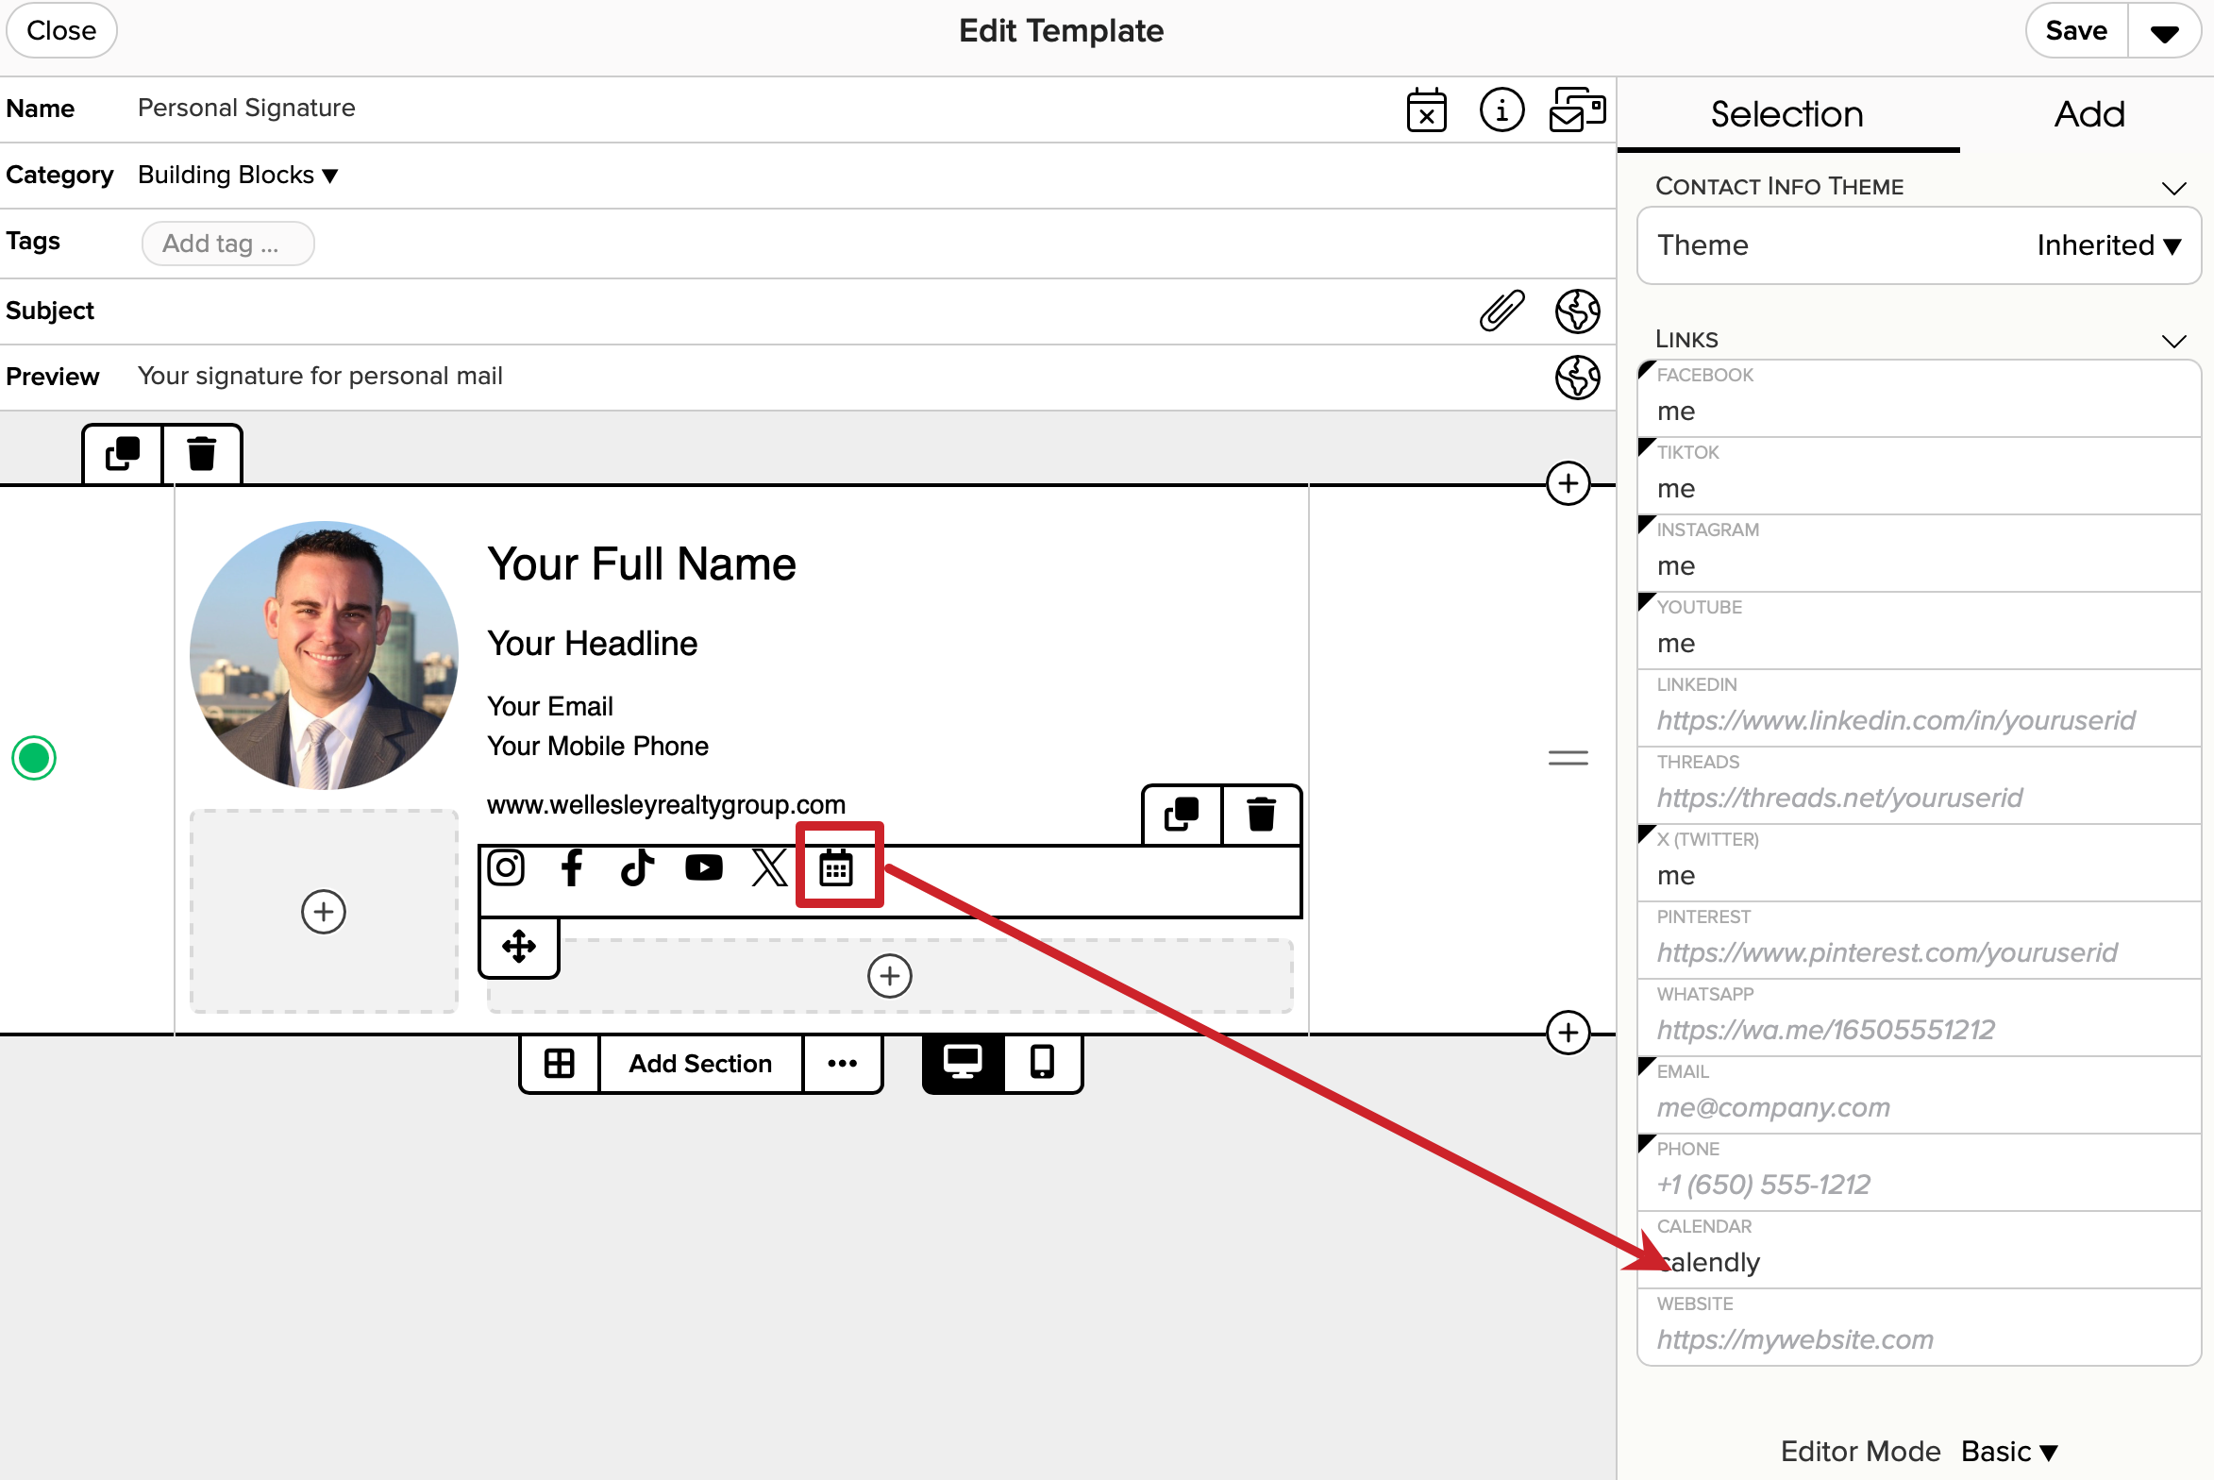Click the profile photo thumbnail

(x=324, y=655)
